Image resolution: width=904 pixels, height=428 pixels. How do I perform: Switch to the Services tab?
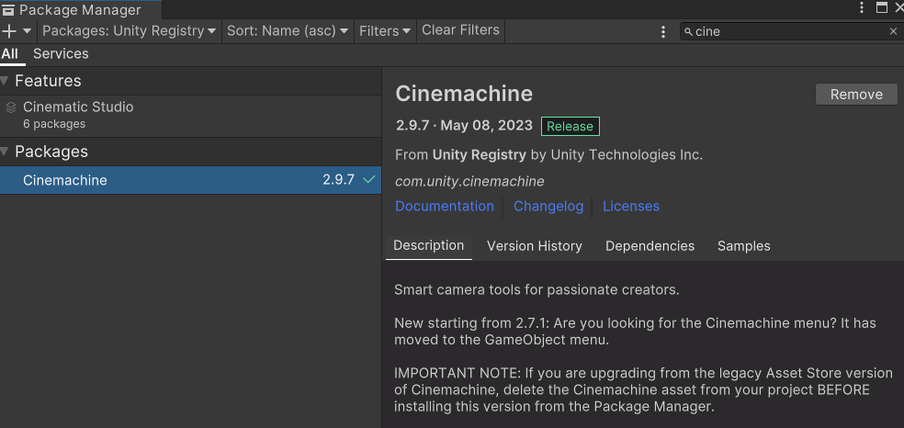(x=61, y=53)
